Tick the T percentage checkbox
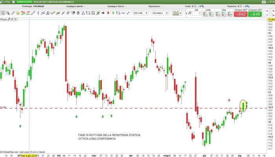 pyautogui.click(x=265, y=16)
